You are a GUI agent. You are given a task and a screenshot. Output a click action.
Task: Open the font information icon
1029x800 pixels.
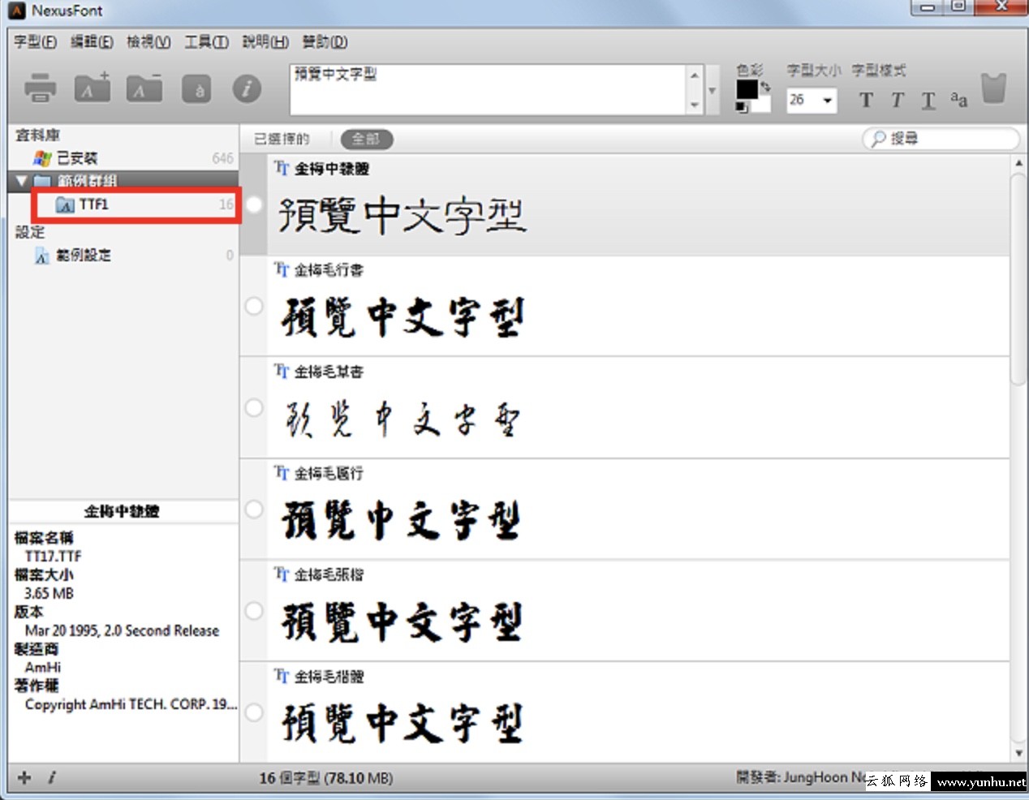click(247, 88)
